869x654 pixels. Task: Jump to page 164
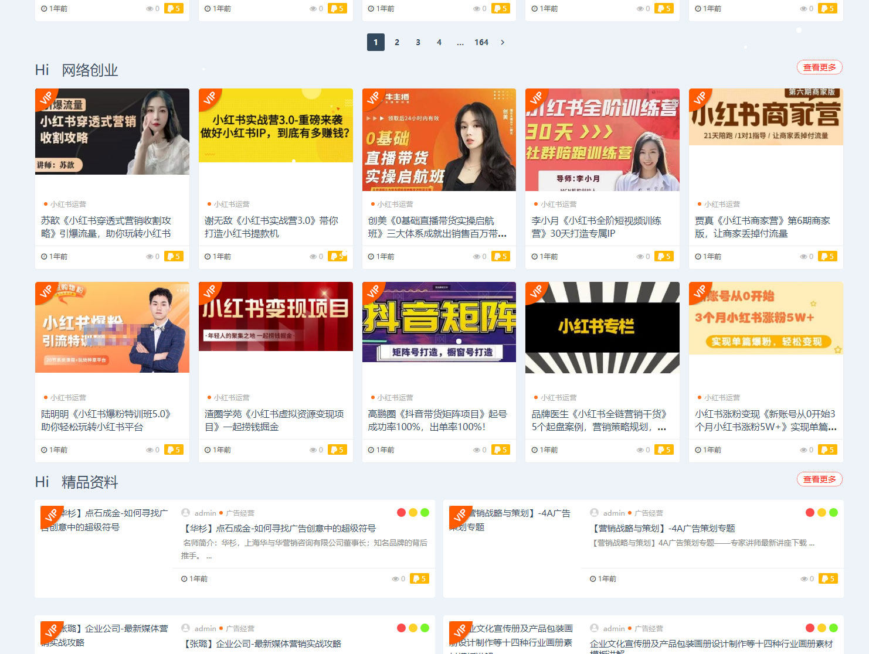click(481, 42)
